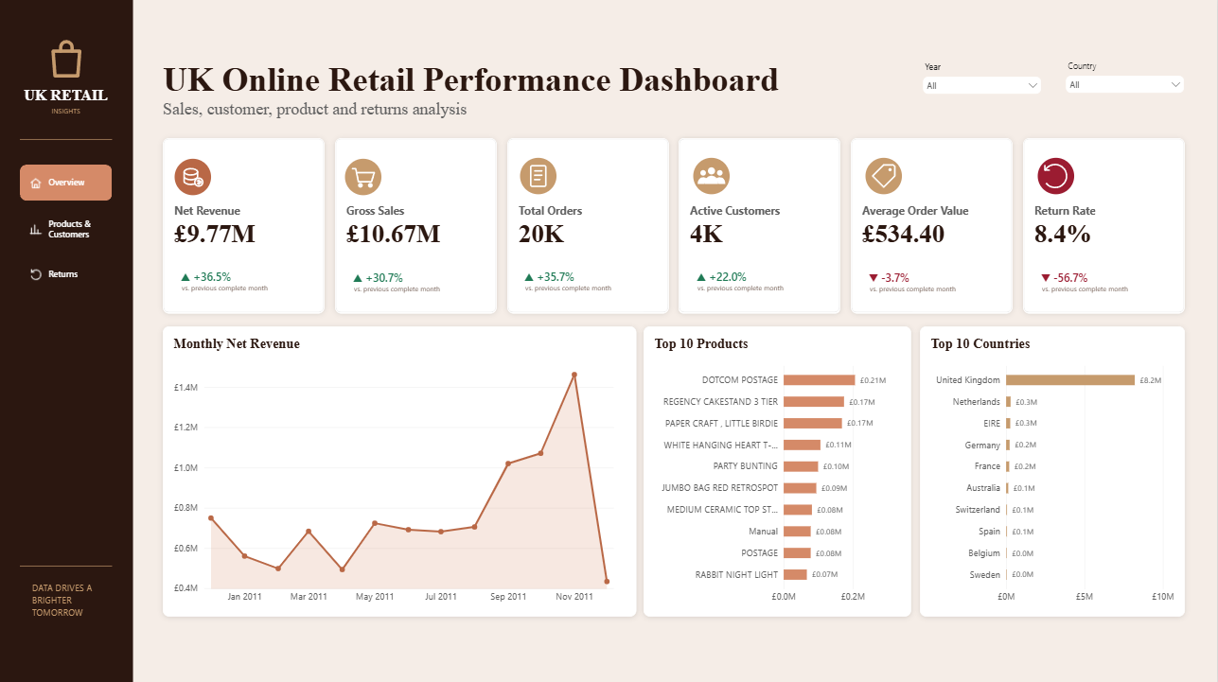The height and width of the screenshot is (682, 1218).
Task: Open the Country filter dropdown
Action: coord(1124,85)
